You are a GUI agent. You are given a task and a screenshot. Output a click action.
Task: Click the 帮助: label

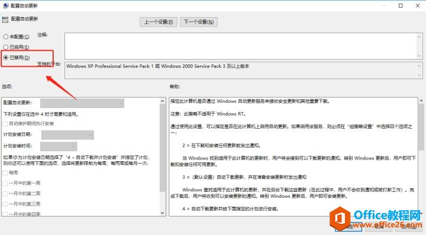click(x=175, y=87)
